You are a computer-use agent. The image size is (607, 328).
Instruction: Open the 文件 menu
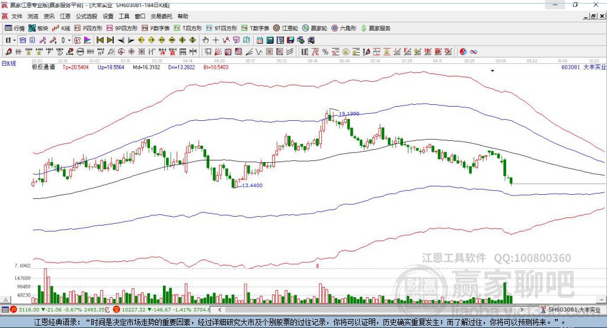pyautogui.click(x=17, y=16)
